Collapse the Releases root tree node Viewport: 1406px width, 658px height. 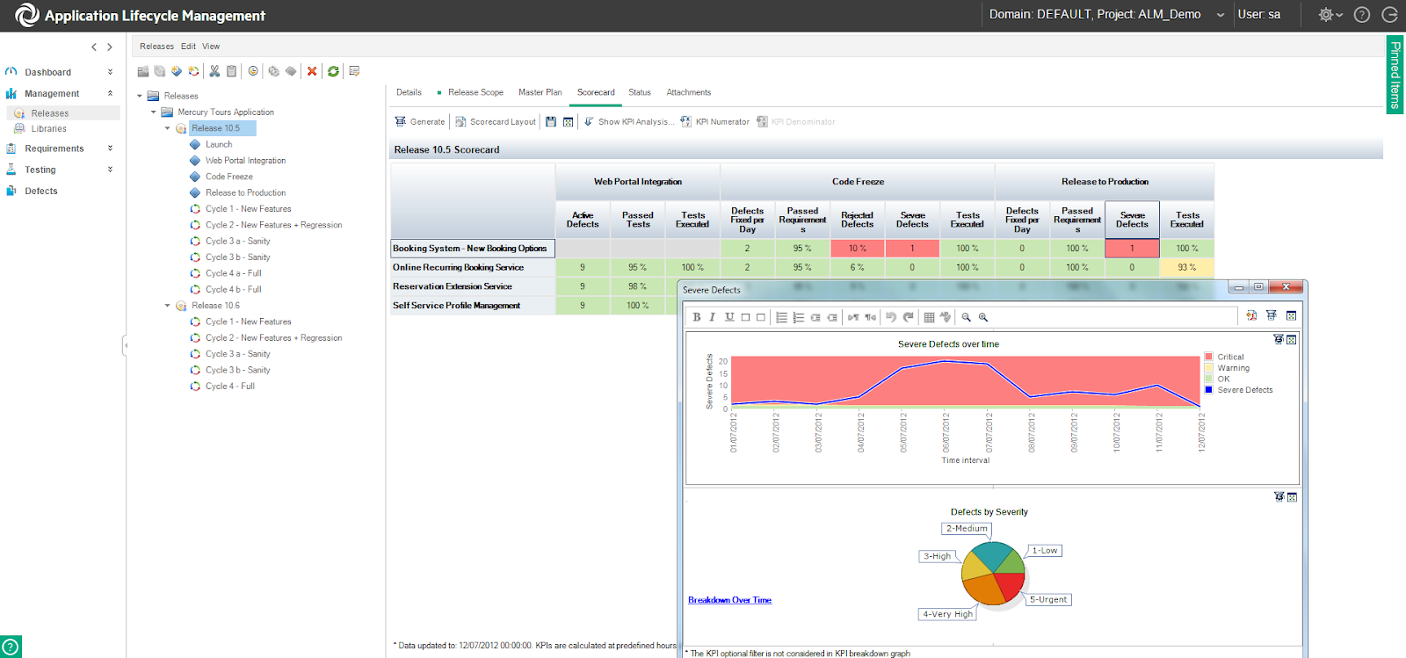coord(139,96)
